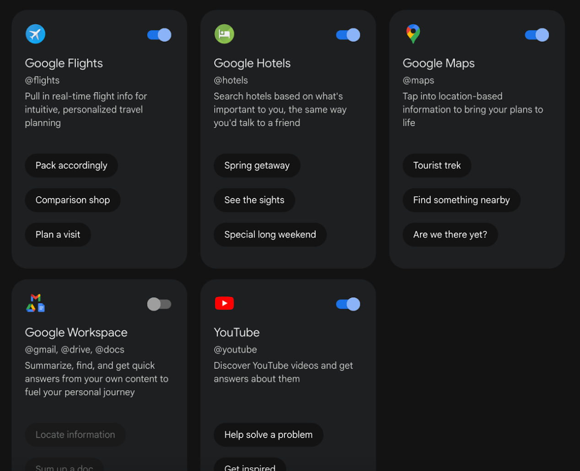
Task: Select the Spring getaway prompt
Action: (x=257, y=166)
